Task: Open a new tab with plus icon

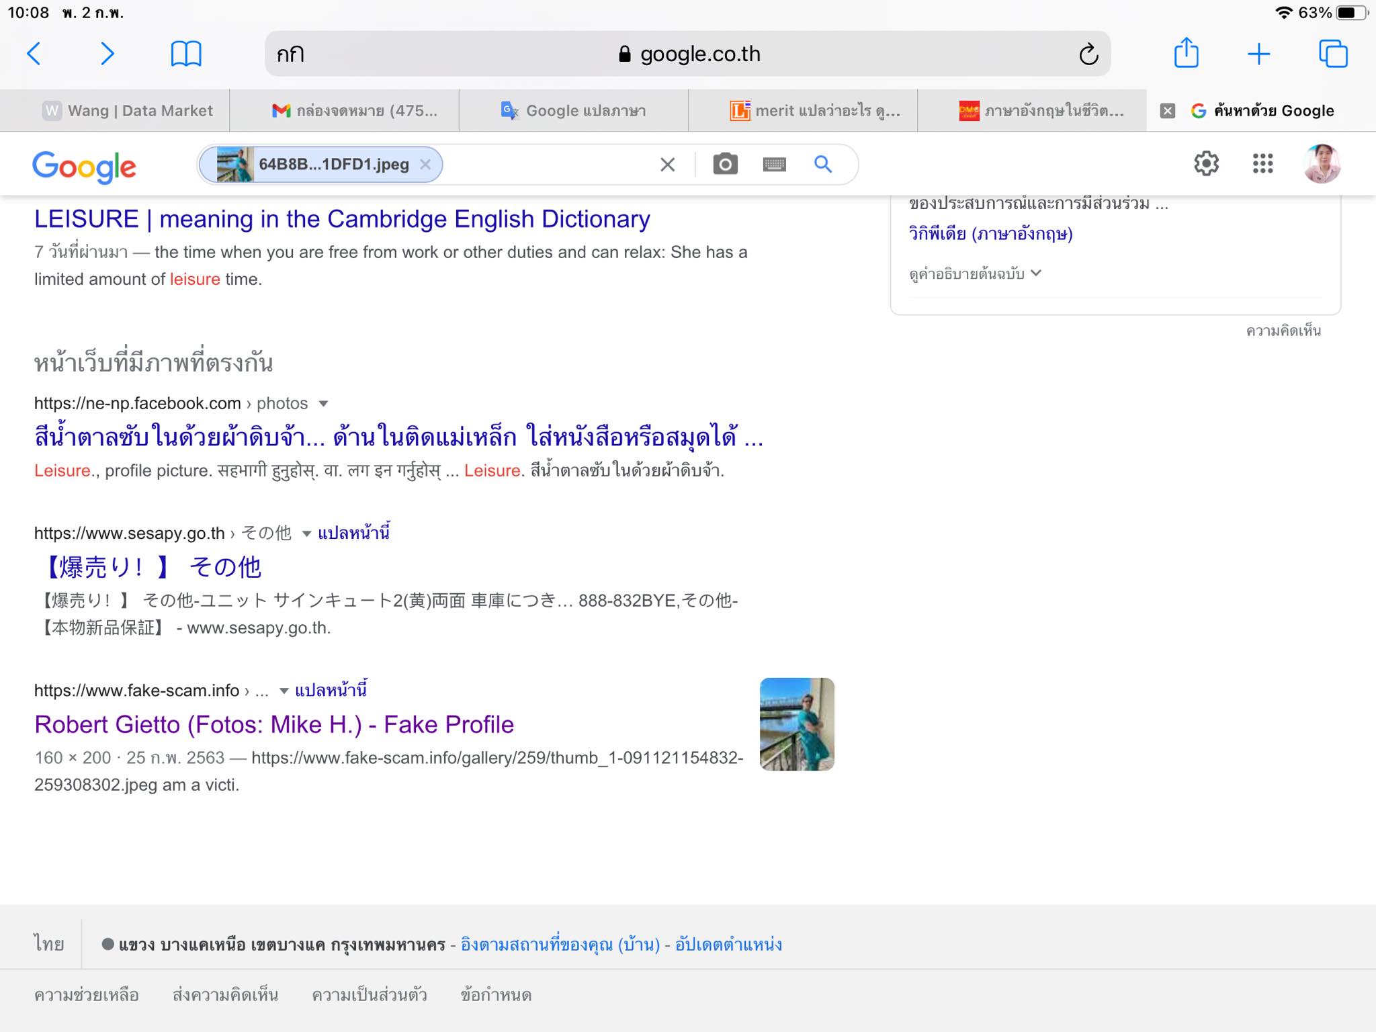Action: tap(1259, 54)
